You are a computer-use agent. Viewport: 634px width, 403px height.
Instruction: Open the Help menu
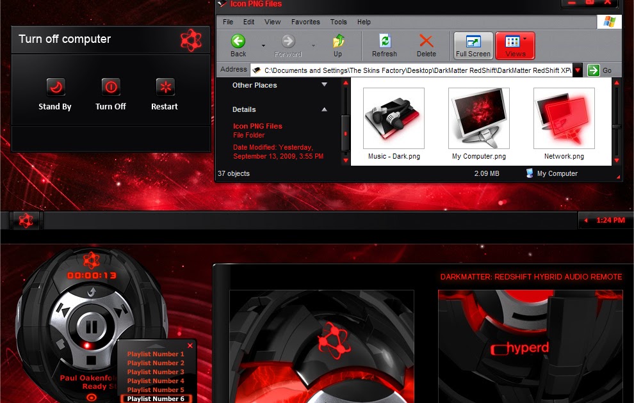pyautogui.click(x=364, y=22)
